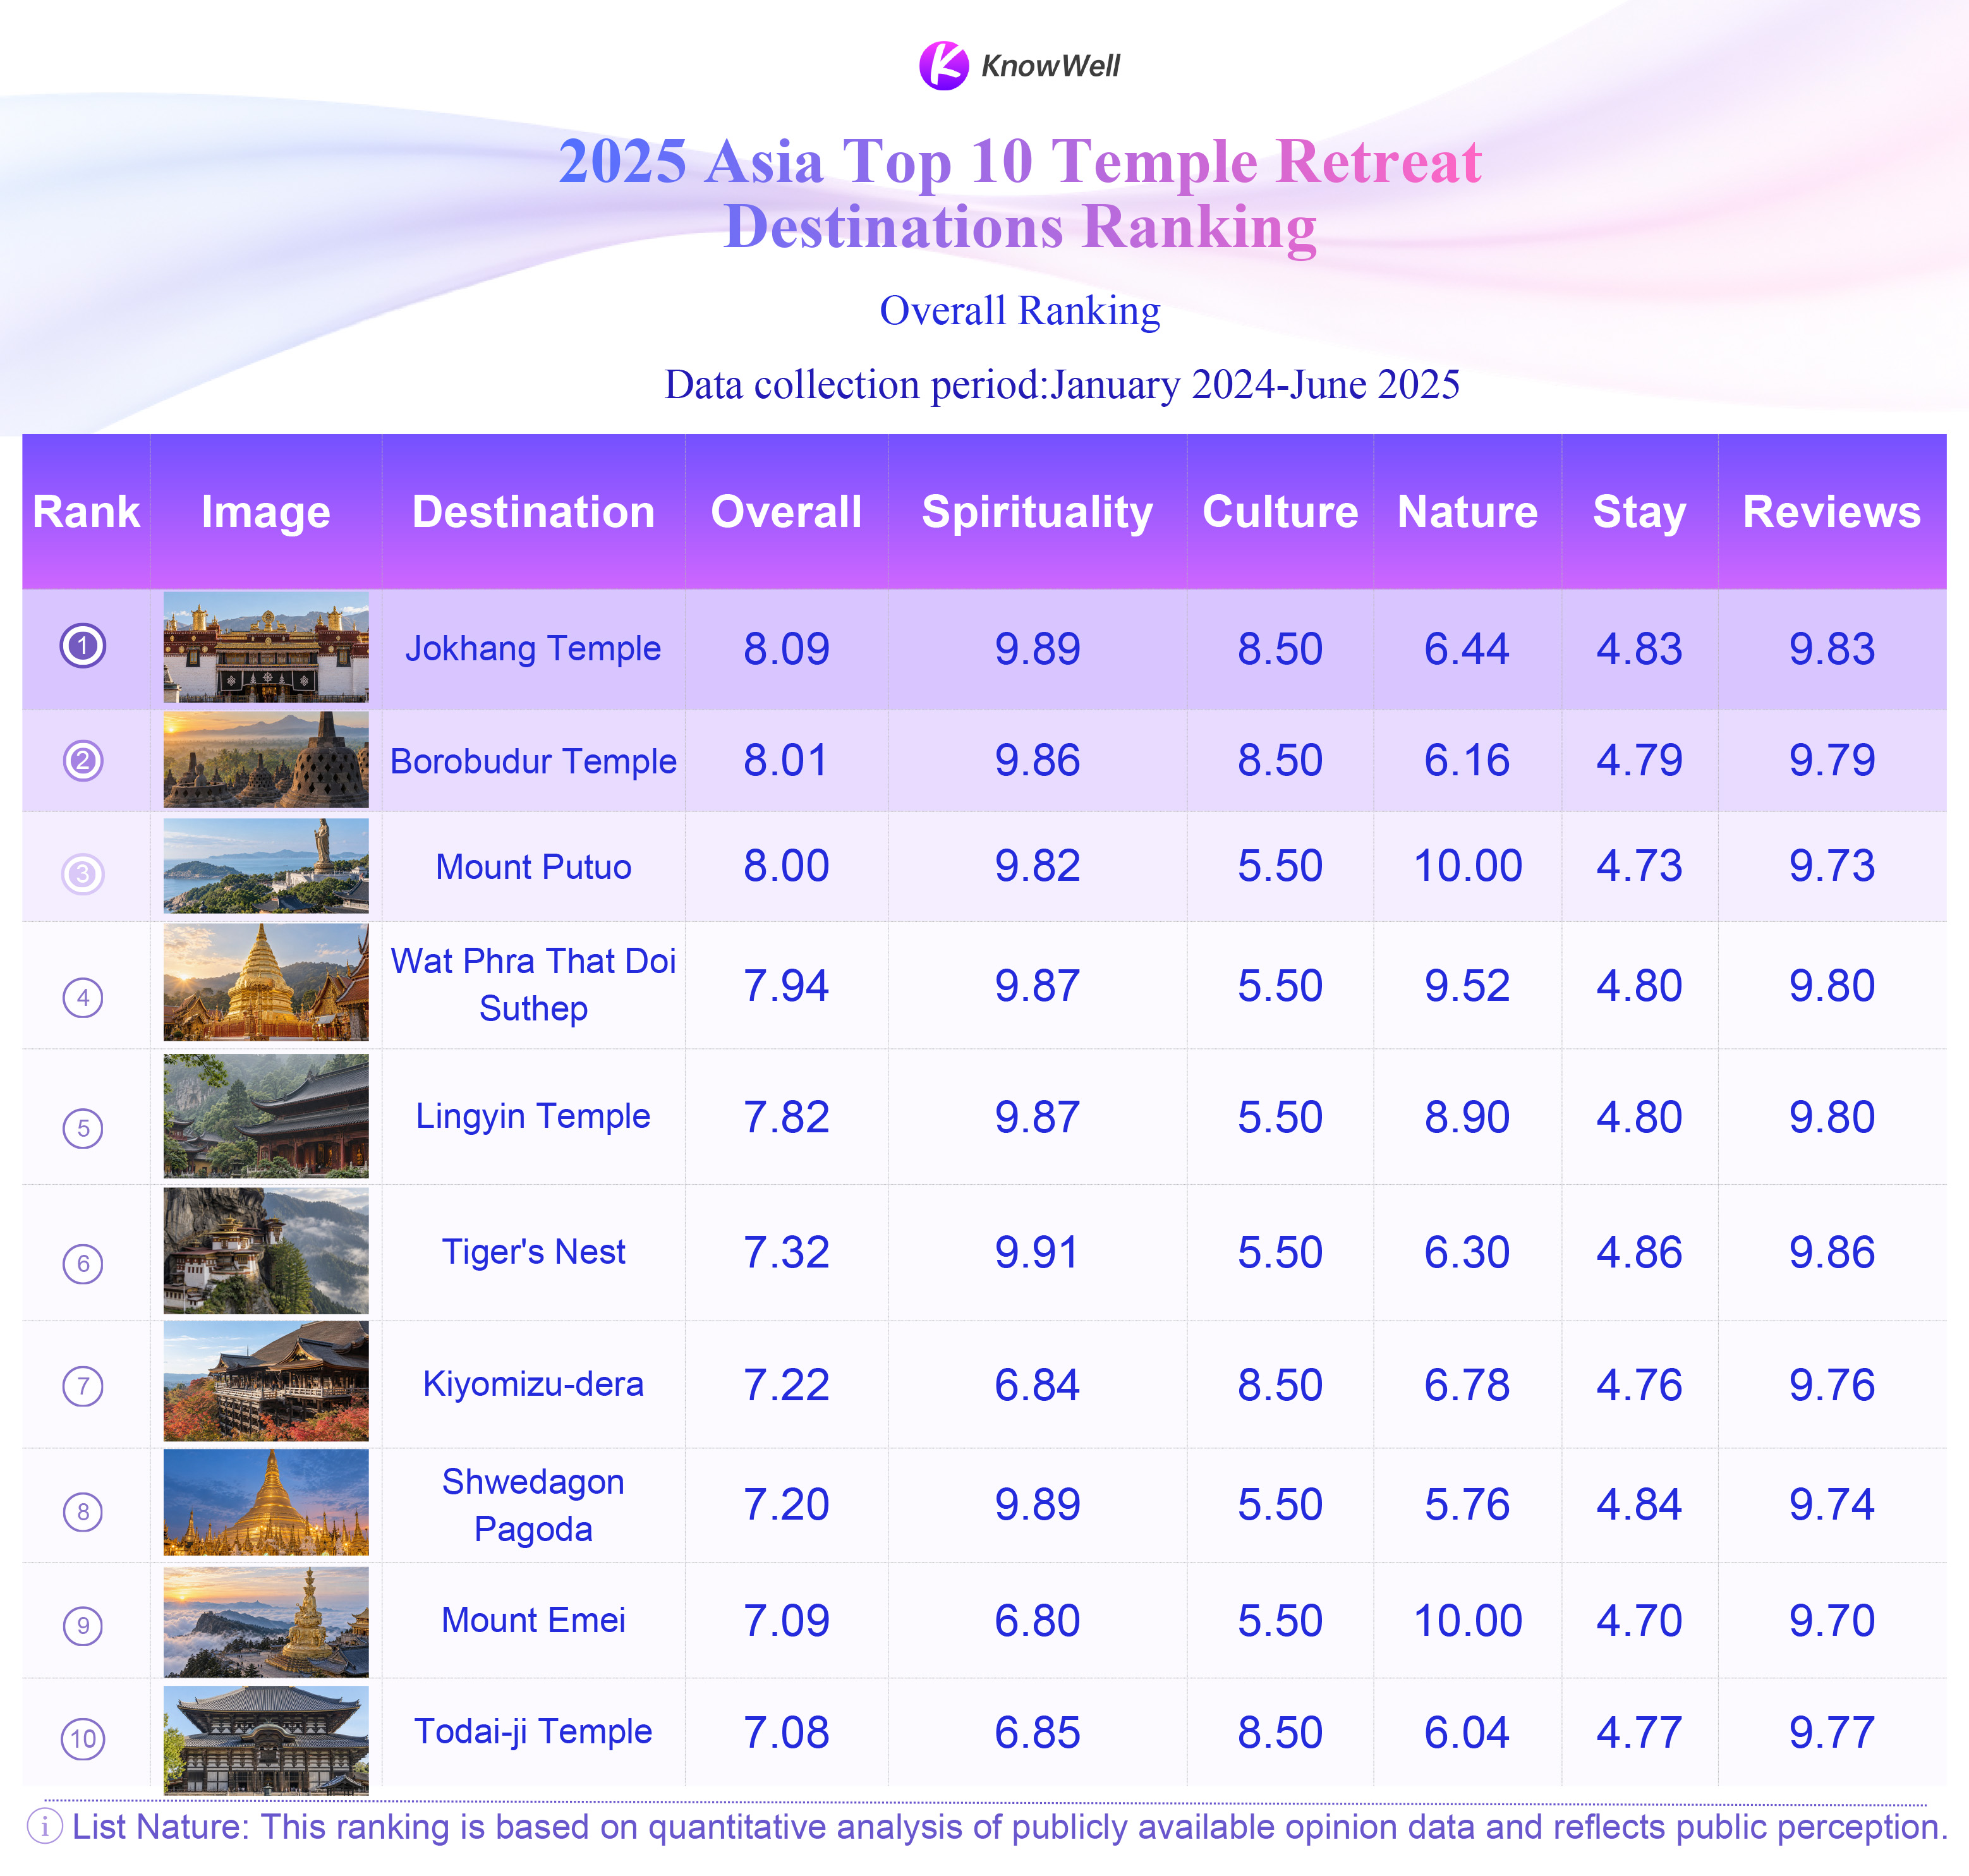Image resolution: width=1969 pixels, height=1876 pixels.
Task: Click the Culture column header
Action: [1280, 512]
